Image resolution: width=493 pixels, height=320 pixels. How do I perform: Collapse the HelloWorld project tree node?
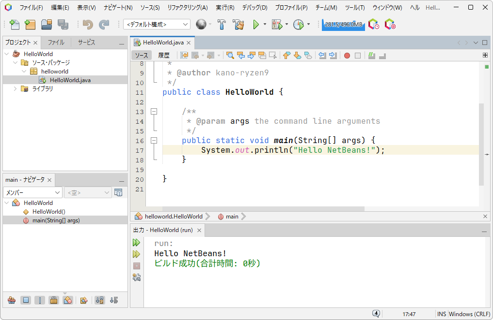[x=7, y=54]
